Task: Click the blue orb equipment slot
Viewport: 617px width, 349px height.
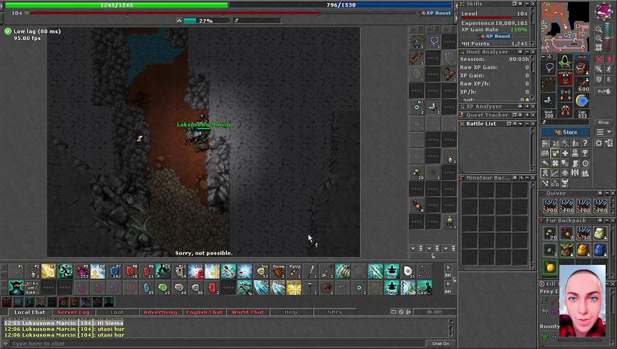Action: 582,101
